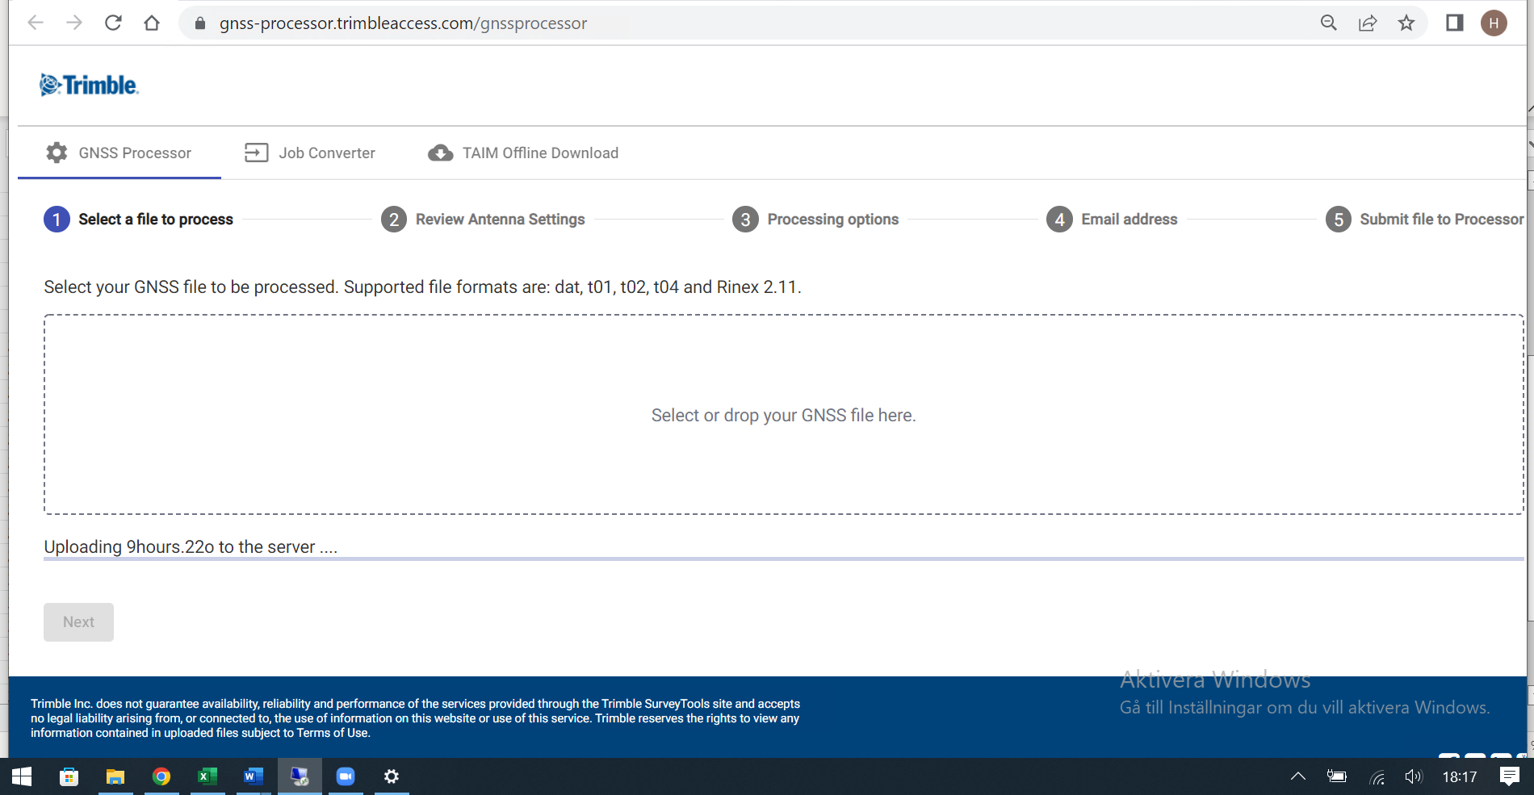
Task: Open the Windows notification center
Action: click(x=1509, y=776)
